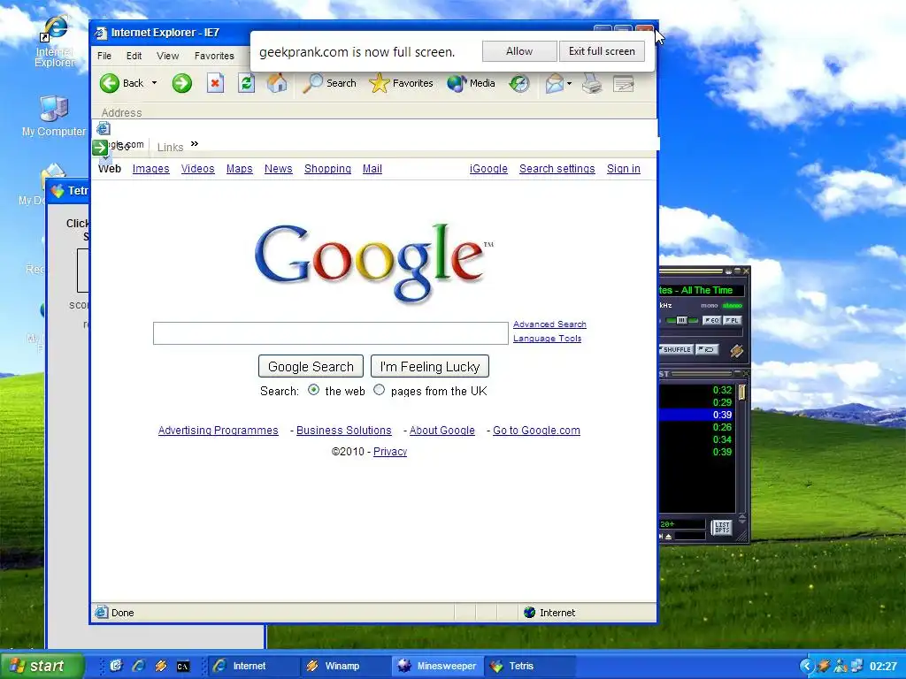Image resolution: width=906 pixels, height=679 pixels.
Task: Open Advanced Search link
Action: (x=549, y=324)
